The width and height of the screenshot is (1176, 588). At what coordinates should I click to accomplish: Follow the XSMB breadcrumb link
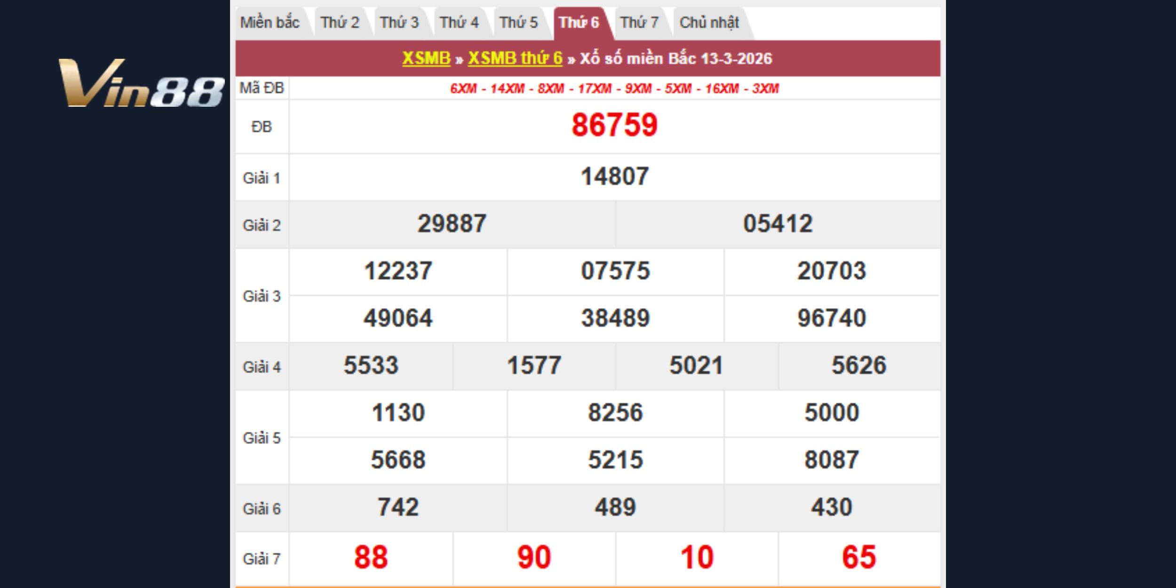(426, 58)
